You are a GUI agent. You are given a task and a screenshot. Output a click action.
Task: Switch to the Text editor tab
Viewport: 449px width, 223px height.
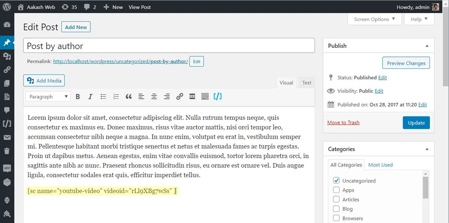click(x=307, y=83)
